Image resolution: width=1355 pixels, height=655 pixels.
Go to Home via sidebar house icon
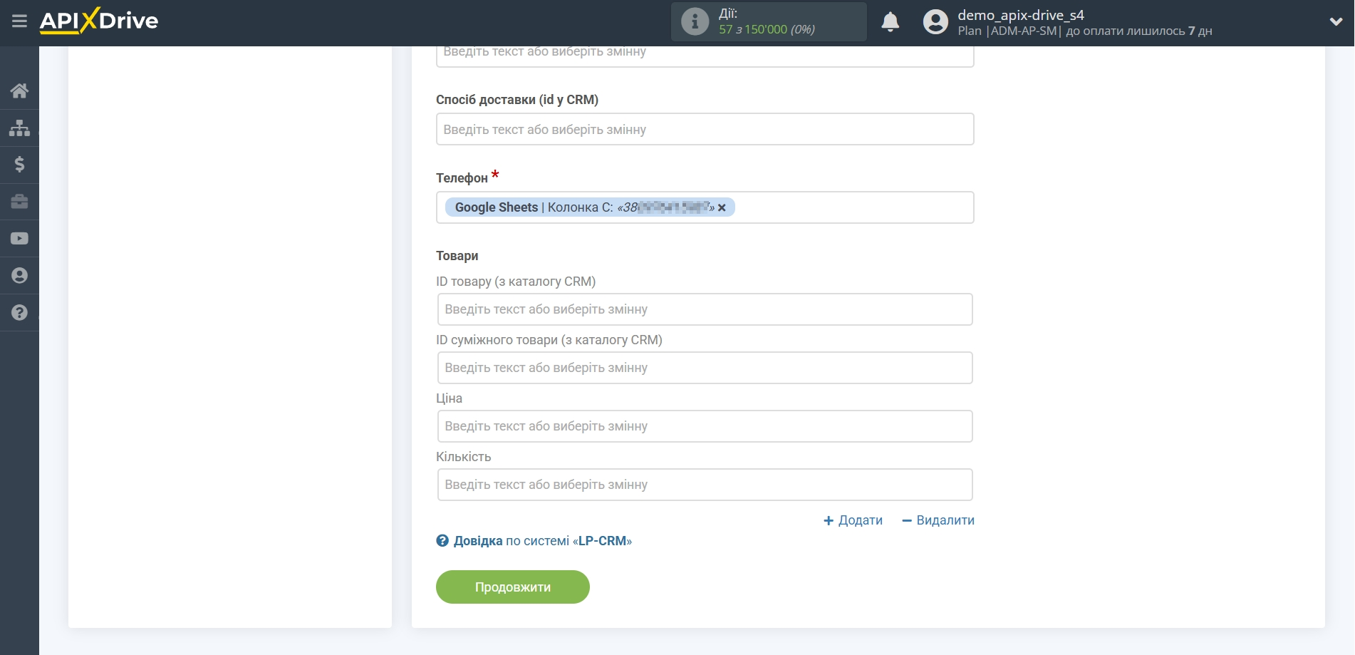coord(19,91)
